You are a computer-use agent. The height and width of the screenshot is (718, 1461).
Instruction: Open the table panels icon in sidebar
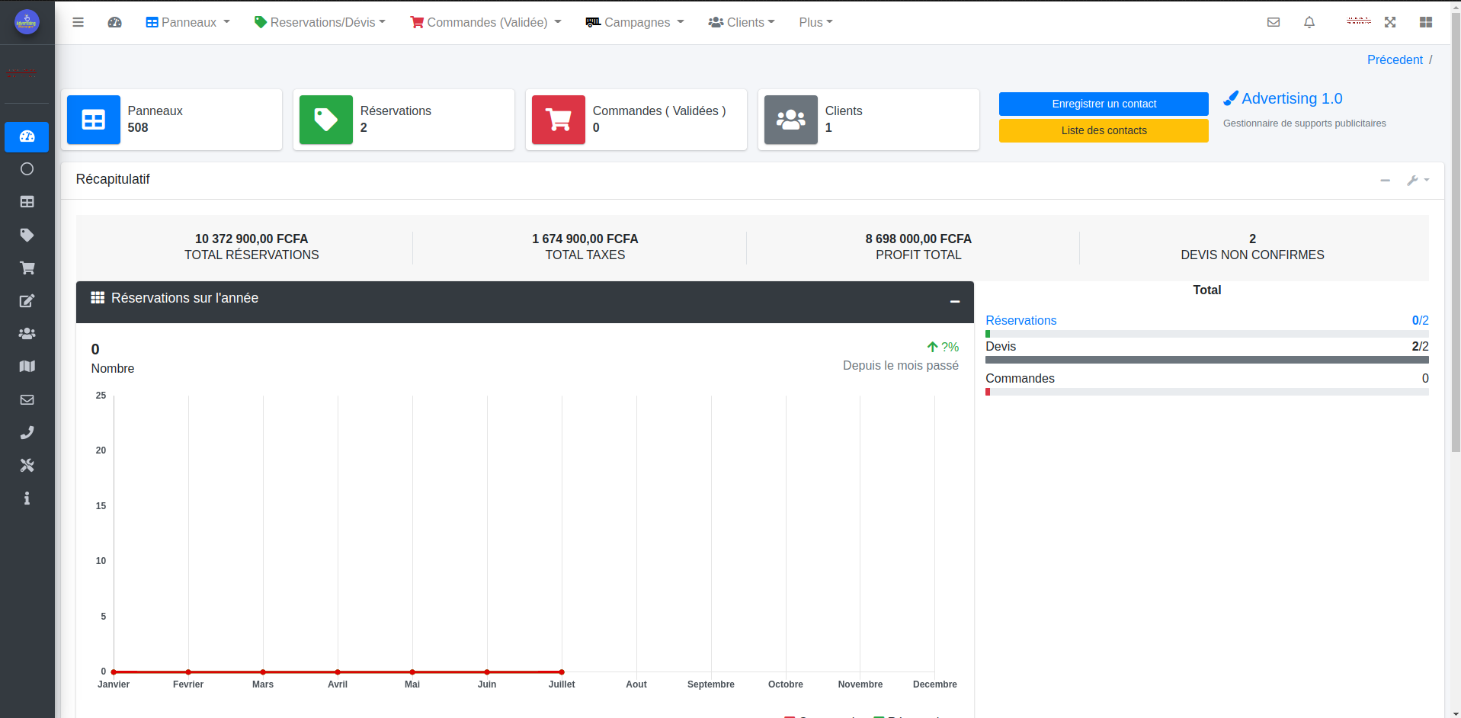click(27, 202)
